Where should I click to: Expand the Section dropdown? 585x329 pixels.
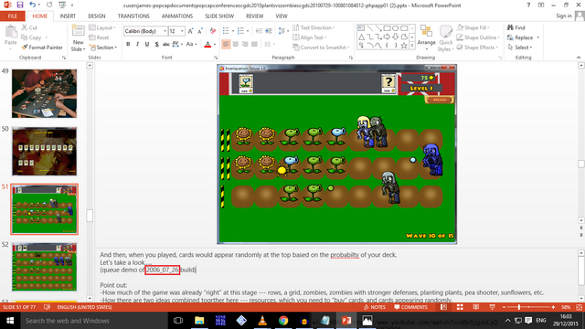coord(103,48)
